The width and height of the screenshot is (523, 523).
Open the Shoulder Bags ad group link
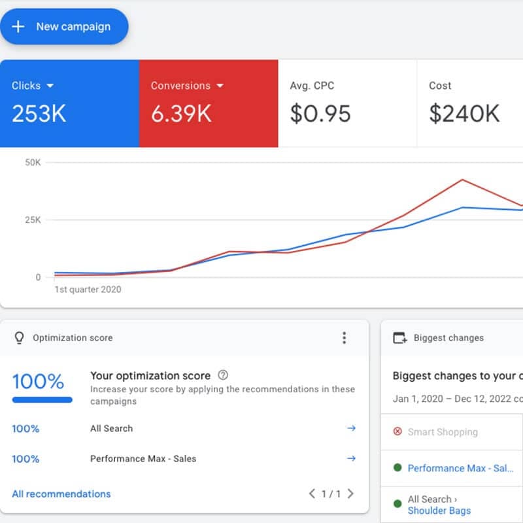pos(439,511)
